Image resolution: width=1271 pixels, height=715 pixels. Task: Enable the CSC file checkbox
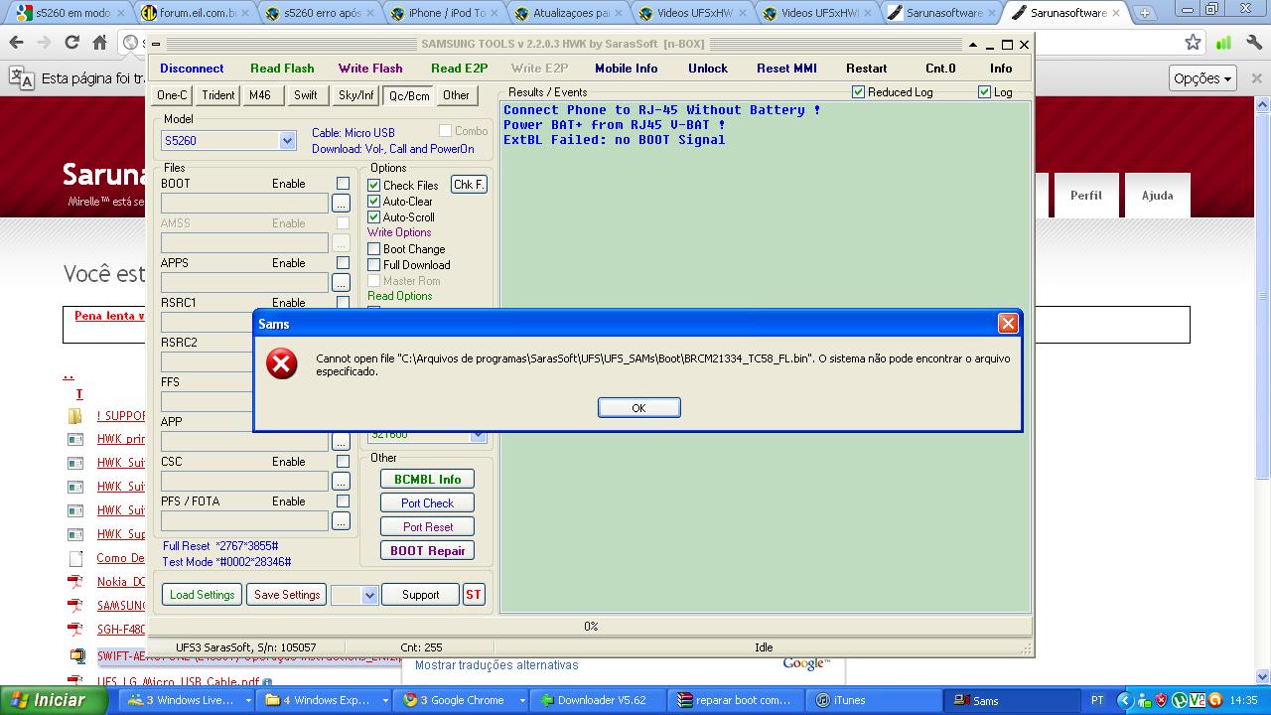343,462
